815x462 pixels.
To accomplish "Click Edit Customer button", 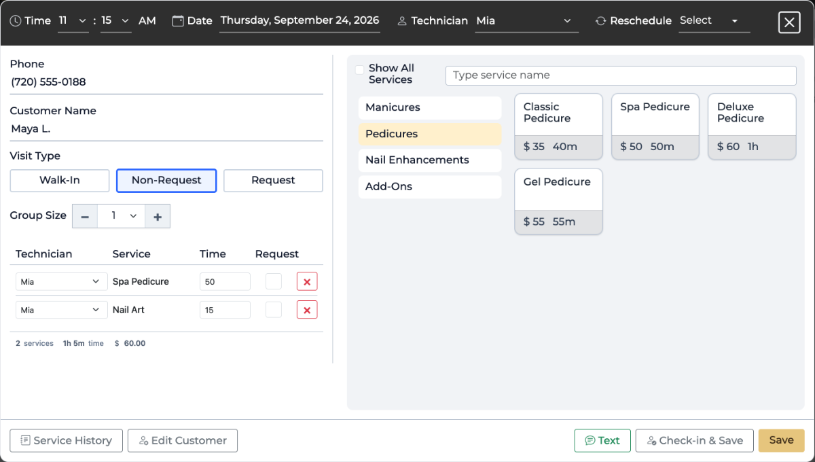I will 183,440.
